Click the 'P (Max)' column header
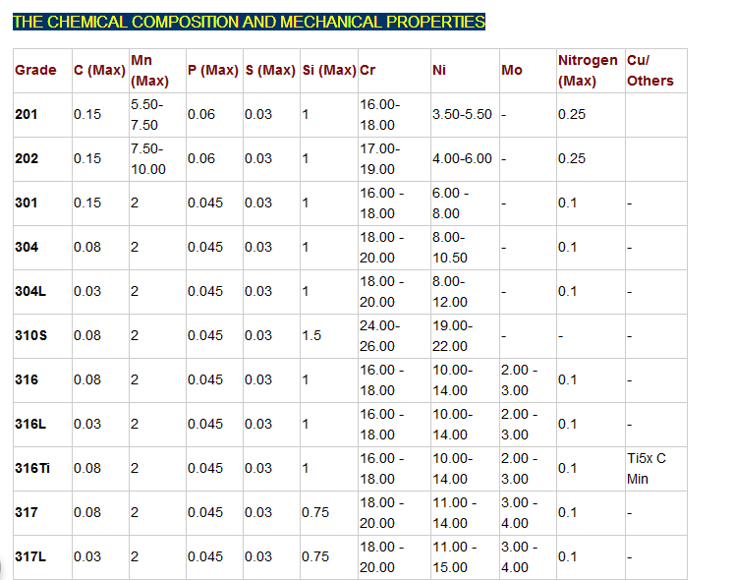This screenshot has height=580, width=735. [213, 70]
